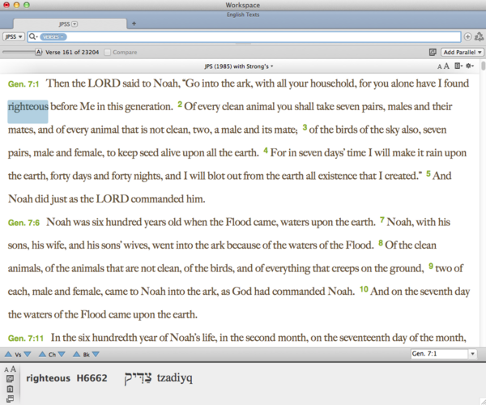The width and height of the screenshot is (486, 405).
Task: Open the gear display settings icon
Action: click(x=470, y=66)
